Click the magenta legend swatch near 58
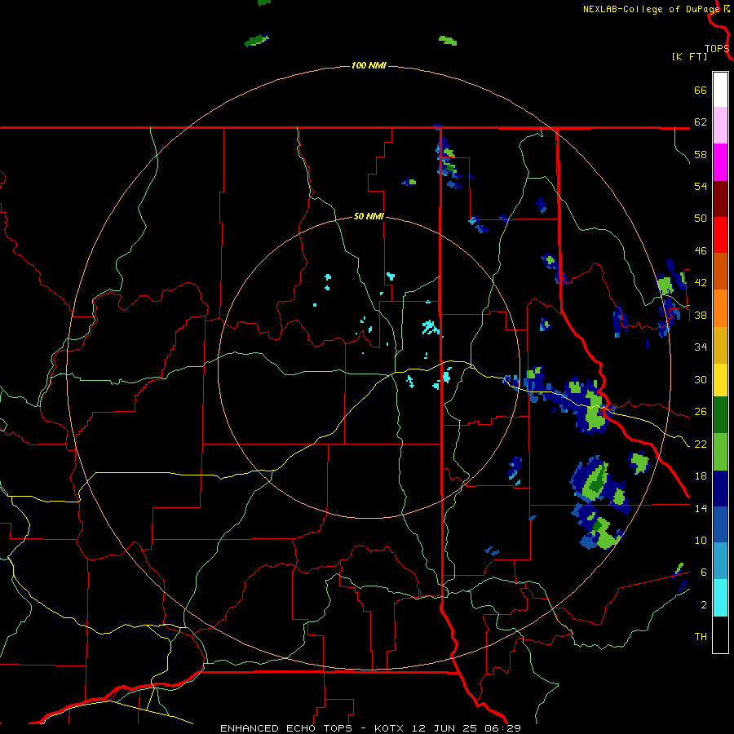This screenshot has width=734, height=734. tap(720, 162)
